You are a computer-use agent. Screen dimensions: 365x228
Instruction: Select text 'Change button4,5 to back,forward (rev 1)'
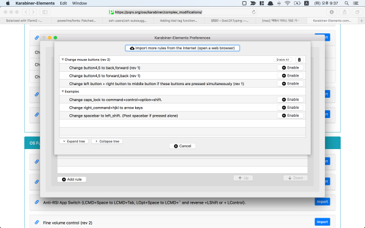[105, 68]
